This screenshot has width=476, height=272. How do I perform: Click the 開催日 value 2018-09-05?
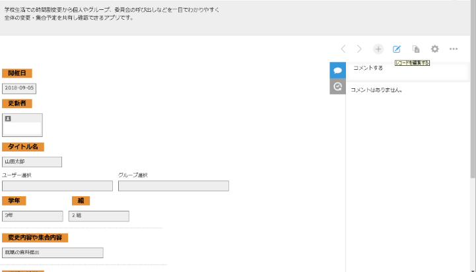pyautogui.click(x=19, y=88)
